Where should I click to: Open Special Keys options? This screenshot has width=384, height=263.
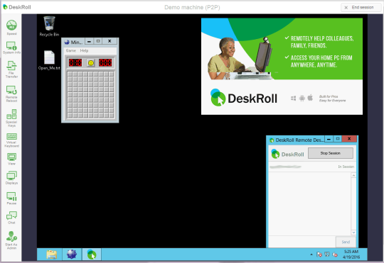[11, 118]
